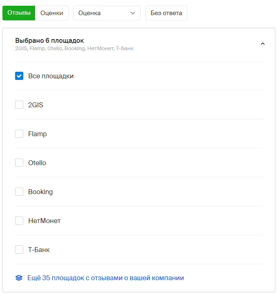The width and height of the screenshot is (277, 294).
Task: Click the stacked layers icon
Action: (x=19, y=278)
